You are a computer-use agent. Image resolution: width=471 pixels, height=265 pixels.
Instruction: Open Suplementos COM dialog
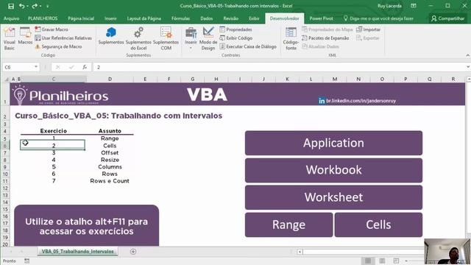(166, 38)
